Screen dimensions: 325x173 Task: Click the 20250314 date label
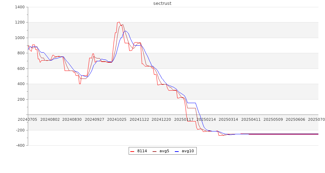[228, 119]
